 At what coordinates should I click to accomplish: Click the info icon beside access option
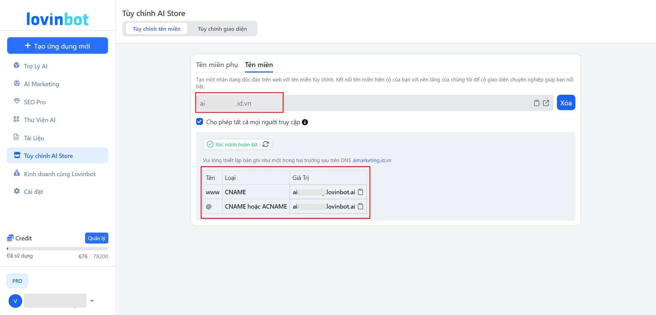click(x=305, y=122)
